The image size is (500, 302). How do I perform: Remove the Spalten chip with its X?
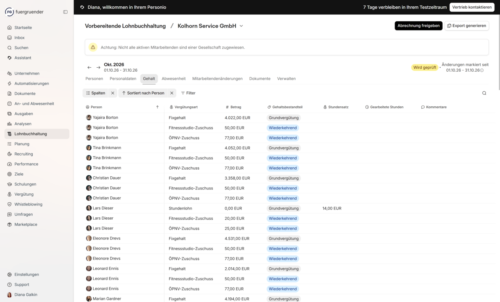point(113,93)
